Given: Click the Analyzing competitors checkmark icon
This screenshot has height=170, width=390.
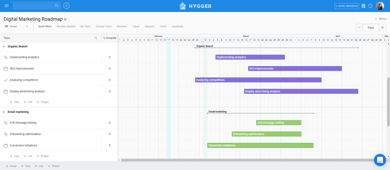Looking at the screenshot, I should click(x=6, y=80).
